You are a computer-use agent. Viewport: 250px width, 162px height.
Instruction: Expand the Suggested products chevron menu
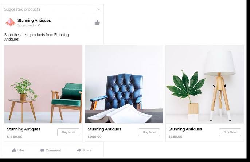coord(99,9)
